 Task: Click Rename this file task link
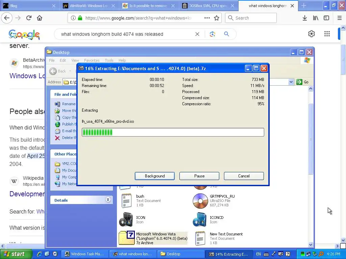pyautogui.click(x=69, y=104)
